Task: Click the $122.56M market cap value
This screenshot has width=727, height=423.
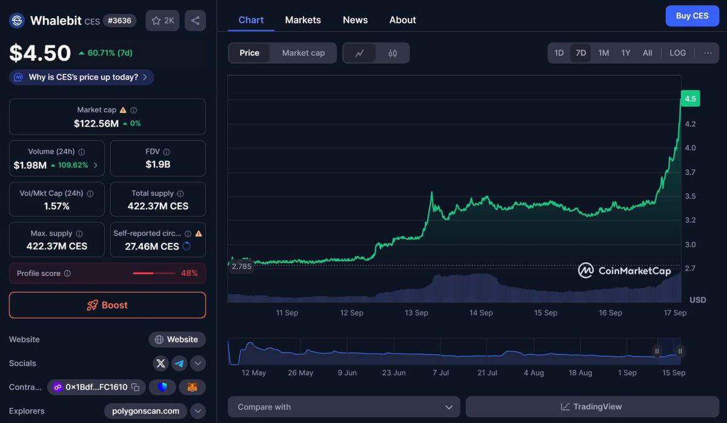Action: point(96,124)
